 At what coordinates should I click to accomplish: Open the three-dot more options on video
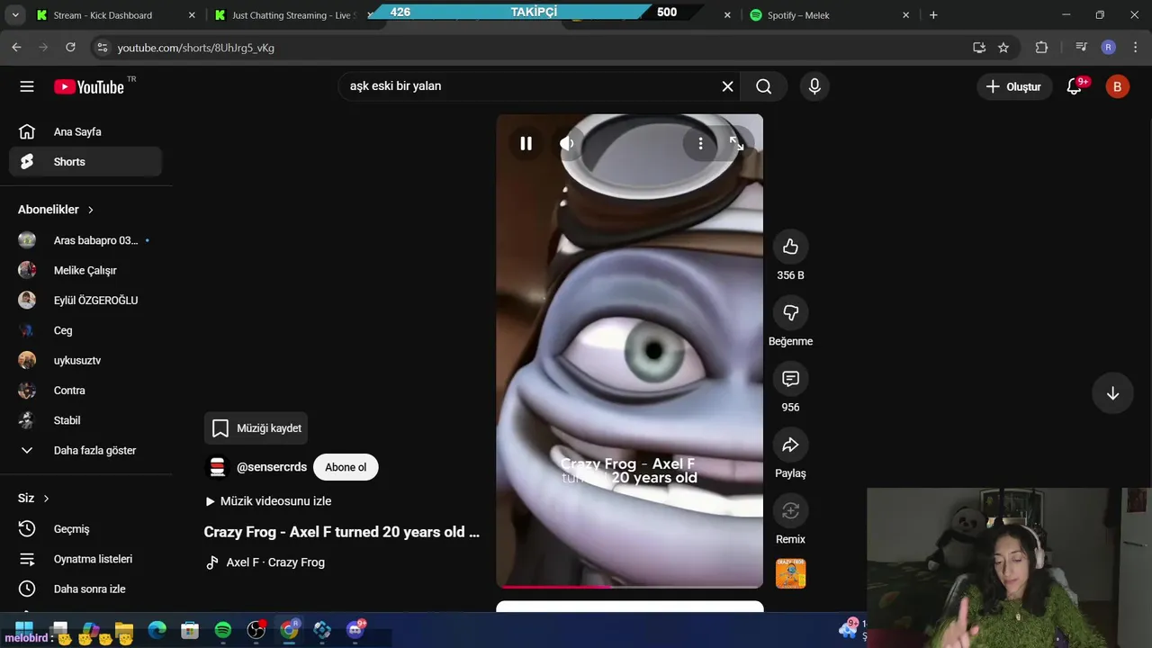point(700,143)
